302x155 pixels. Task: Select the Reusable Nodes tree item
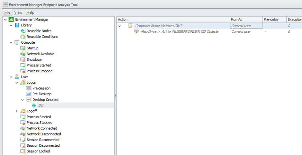tap(39, 31)
